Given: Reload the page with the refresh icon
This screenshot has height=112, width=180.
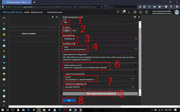Looking at the screenshot, I should coord(102,7).
